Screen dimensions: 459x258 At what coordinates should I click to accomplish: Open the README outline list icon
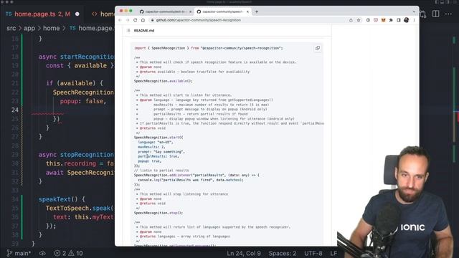tap(128, 30)
